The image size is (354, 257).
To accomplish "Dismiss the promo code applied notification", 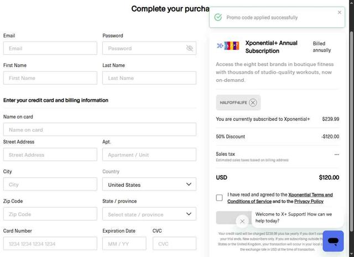I will tap(339, 12).
